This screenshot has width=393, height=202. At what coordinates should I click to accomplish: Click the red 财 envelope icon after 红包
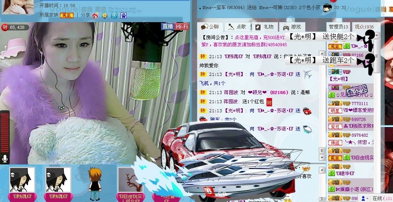[x=269, y=102]
